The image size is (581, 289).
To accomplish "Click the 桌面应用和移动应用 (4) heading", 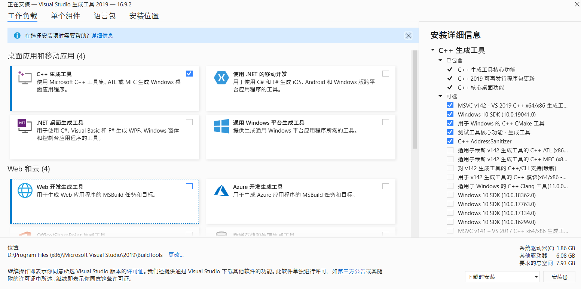I will [x=46, y=56].
